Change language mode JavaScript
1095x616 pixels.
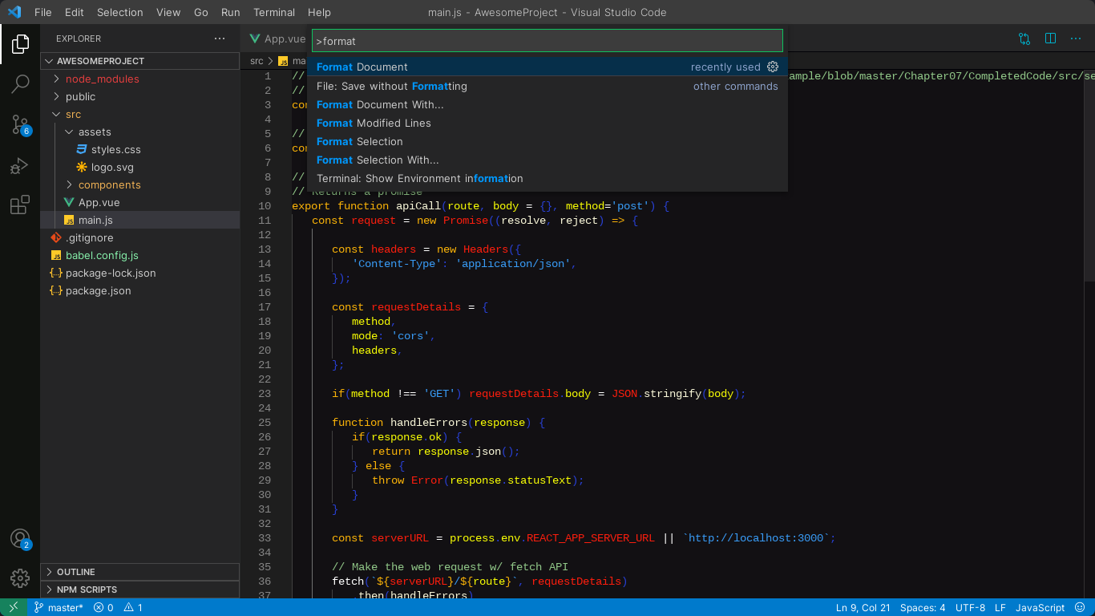pos(1040,607)
